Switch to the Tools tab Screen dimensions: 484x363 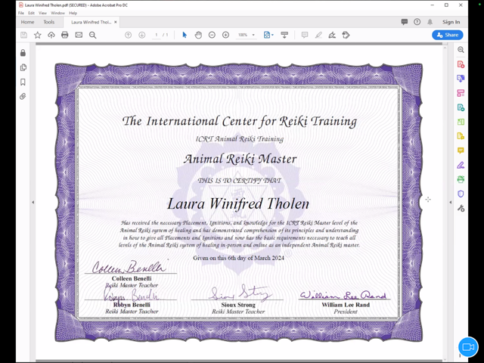tap(48, 22)
